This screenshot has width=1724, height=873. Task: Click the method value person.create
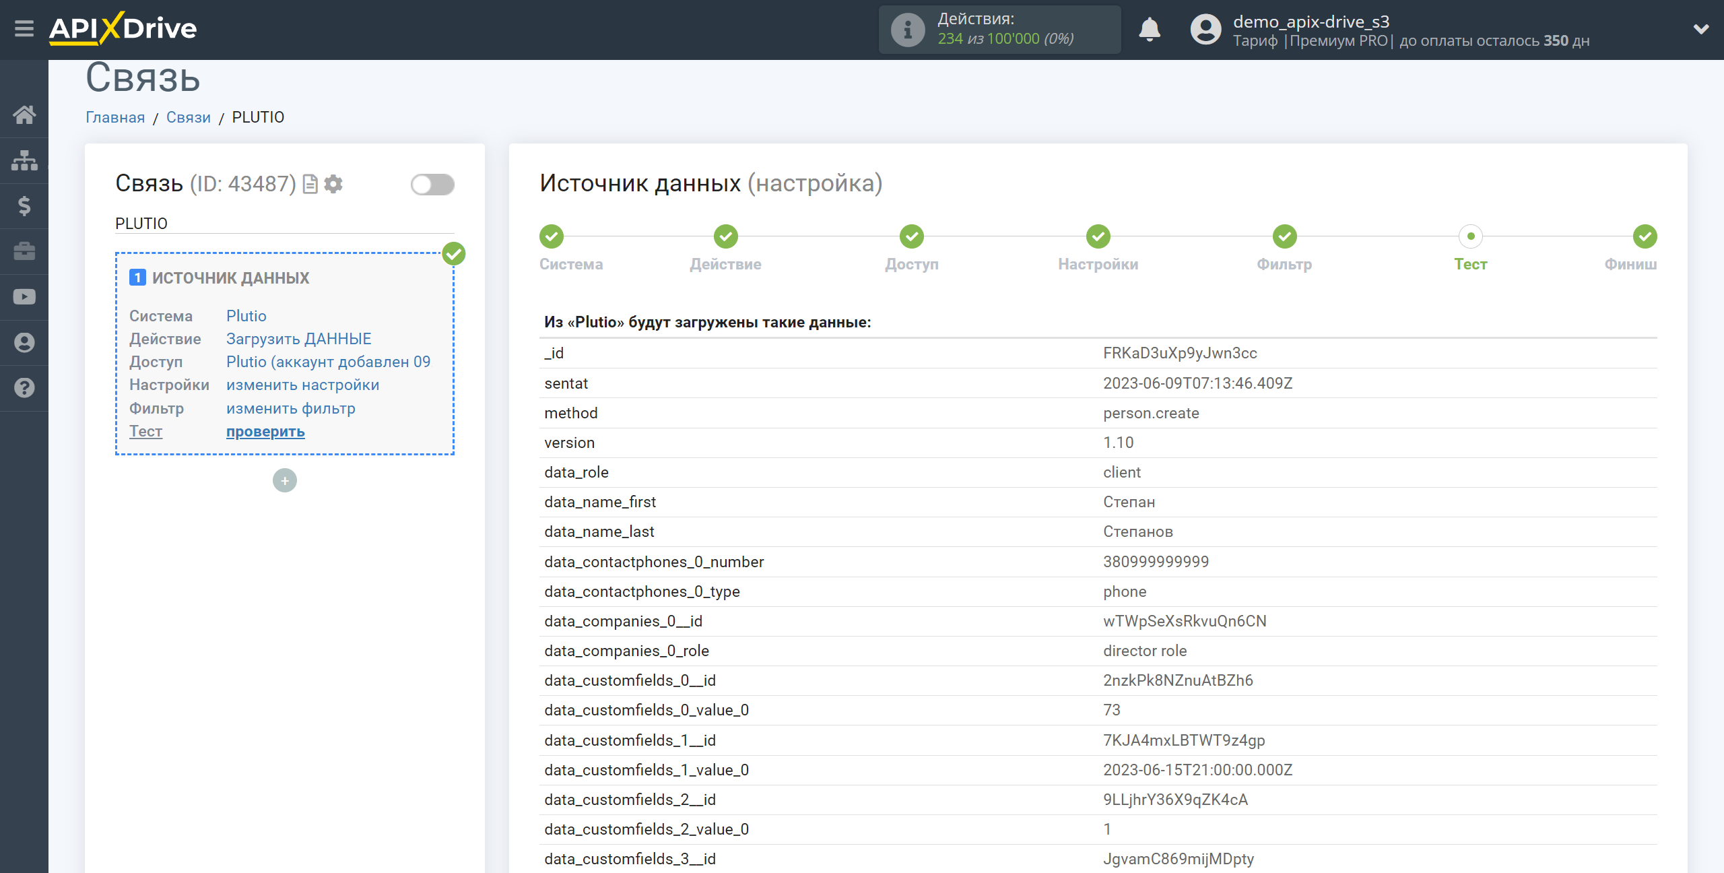point(1151,413)
